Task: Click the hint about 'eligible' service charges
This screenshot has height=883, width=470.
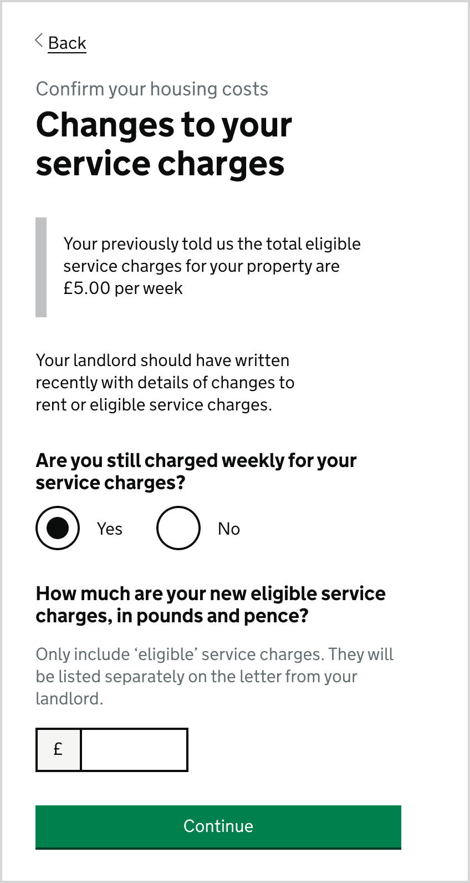Action: tap(214, 676)
